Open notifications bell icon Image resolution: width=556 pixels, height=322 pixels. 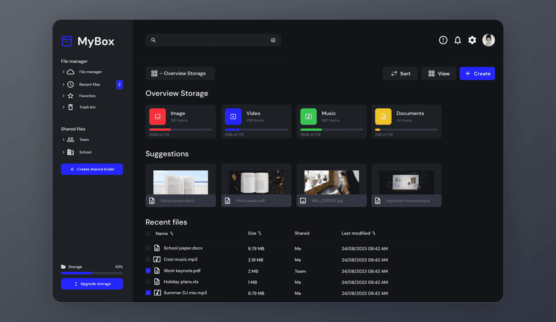pos(458,40)
